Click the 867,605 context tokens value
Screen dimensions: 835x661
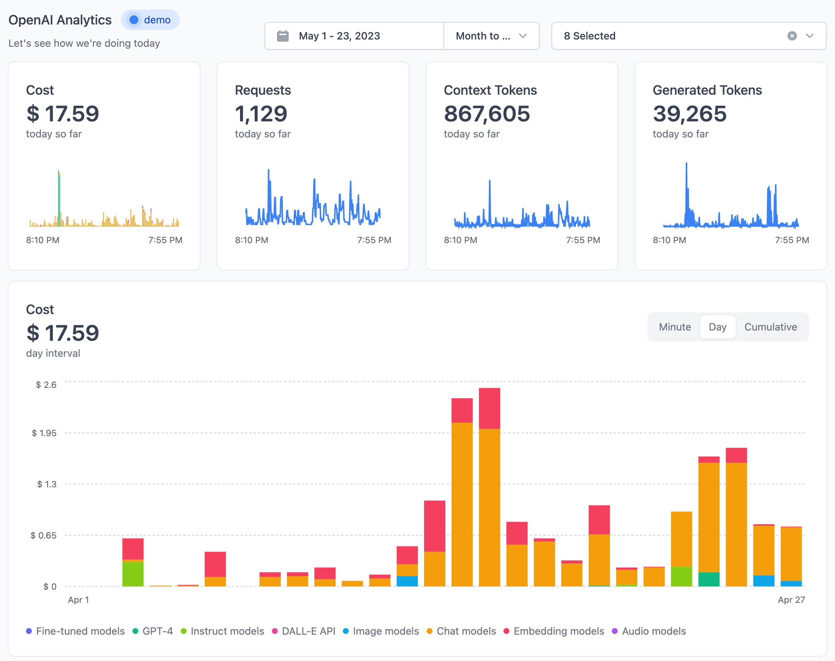(487, 114)
